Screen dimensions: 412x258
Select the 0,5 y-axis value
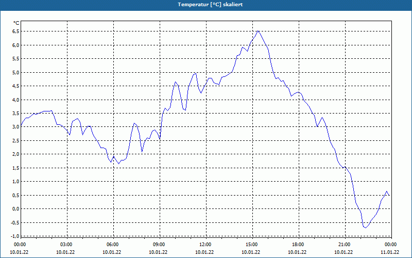[x=16, y=195]
